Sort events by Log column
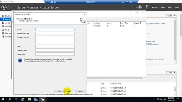The image size is (182, 102). point(102,84)
